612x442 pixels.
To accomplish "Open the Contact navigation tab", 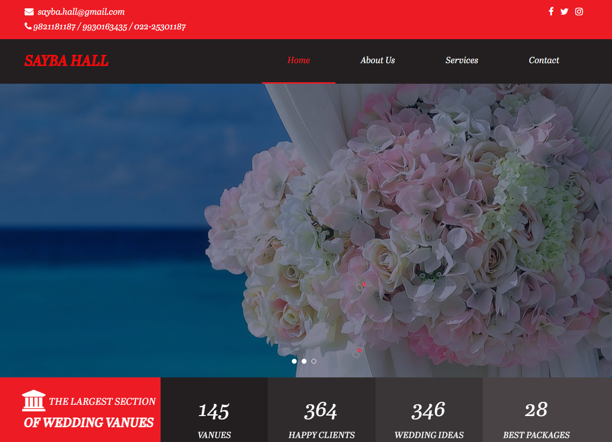I will click(543, 60).
